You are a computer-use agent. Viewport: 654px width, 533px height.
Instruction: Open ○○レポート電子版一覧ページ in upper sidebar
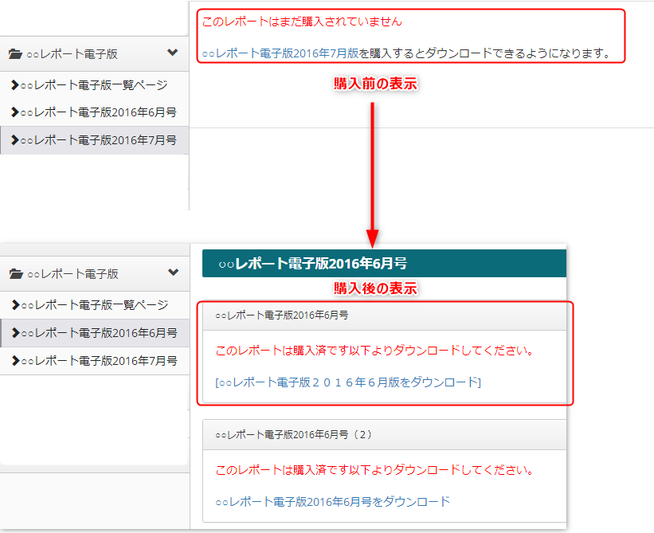tap(94, 85)
